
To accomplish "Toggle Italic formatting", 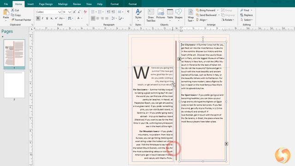I will (x=42, y=18).
